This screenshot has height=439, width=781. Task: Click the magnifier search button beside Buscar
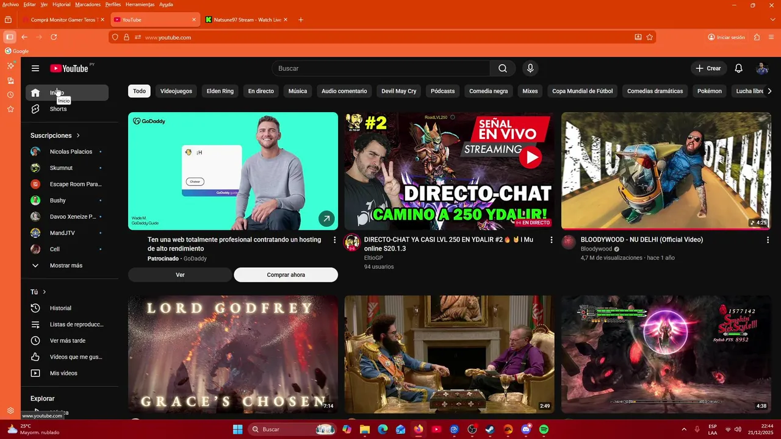tap(503, 68)
